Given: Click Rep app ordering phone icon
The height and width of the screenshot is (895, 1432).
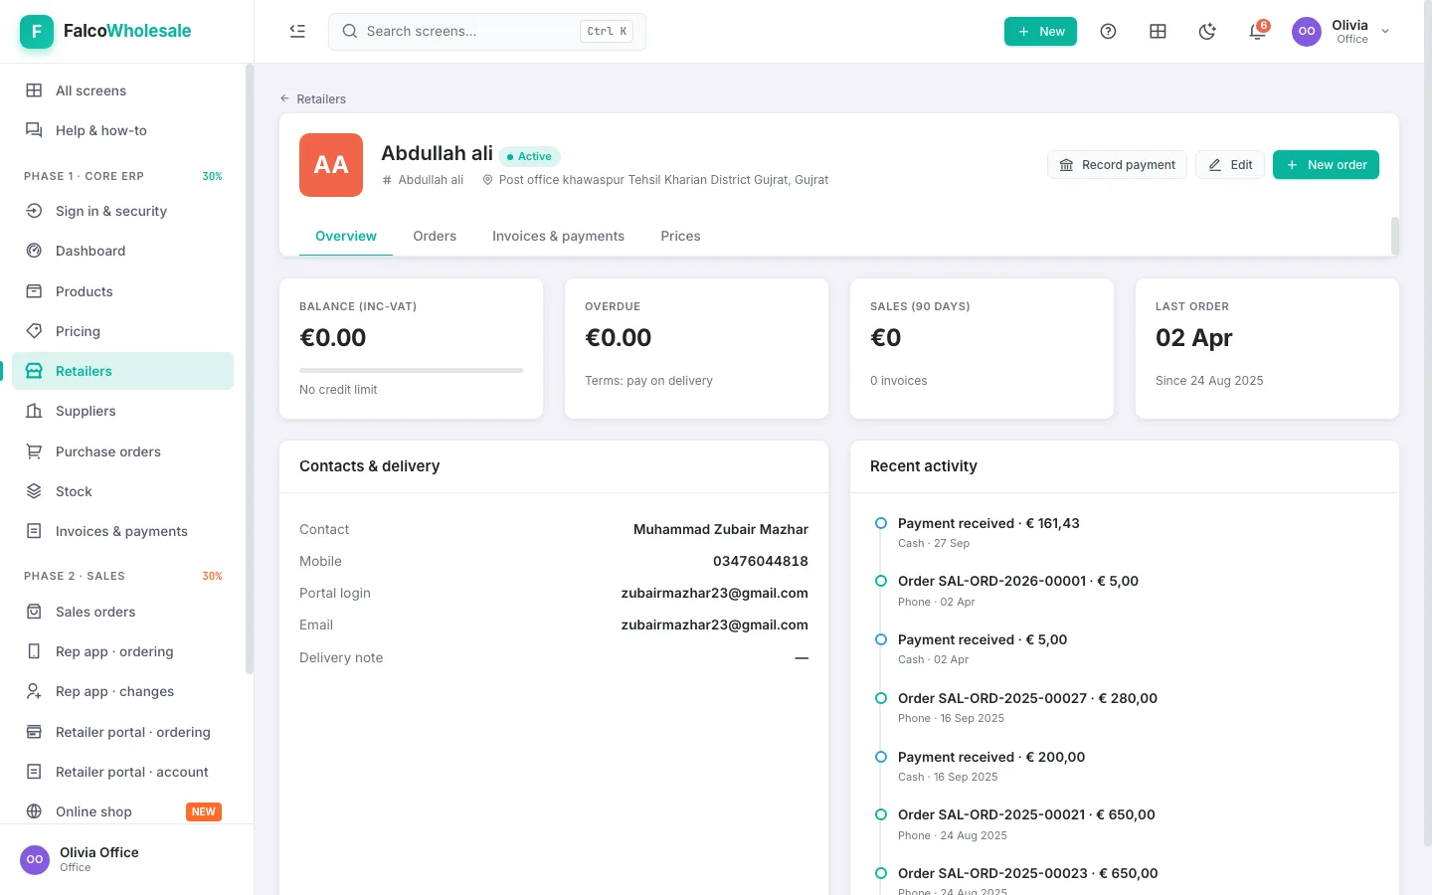Looking at the screenshot, I should point(34,651).
